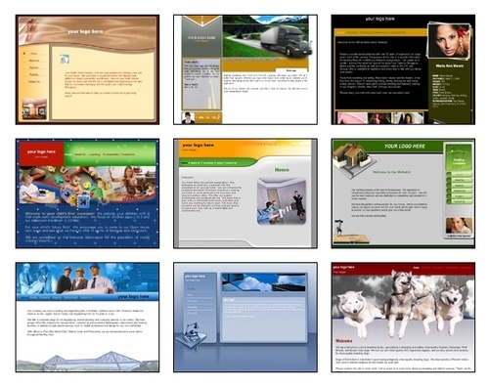Click the Welcome tab in trucking template
The height and width of the screenshot is (387, 489).
click(x=291, y=70)
